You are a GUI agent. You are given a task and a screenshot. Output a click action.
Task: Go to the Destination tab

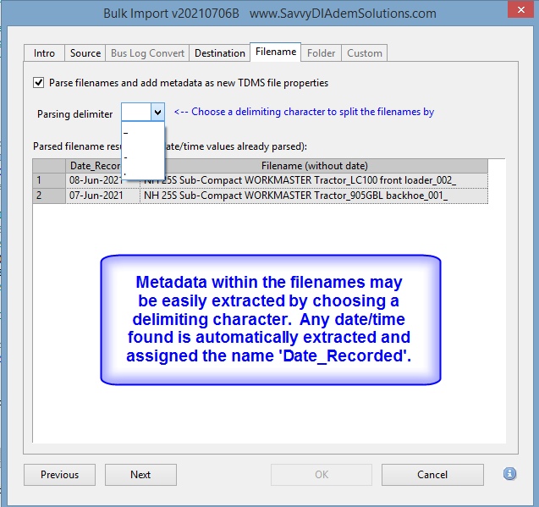click(x=219, y=53)
